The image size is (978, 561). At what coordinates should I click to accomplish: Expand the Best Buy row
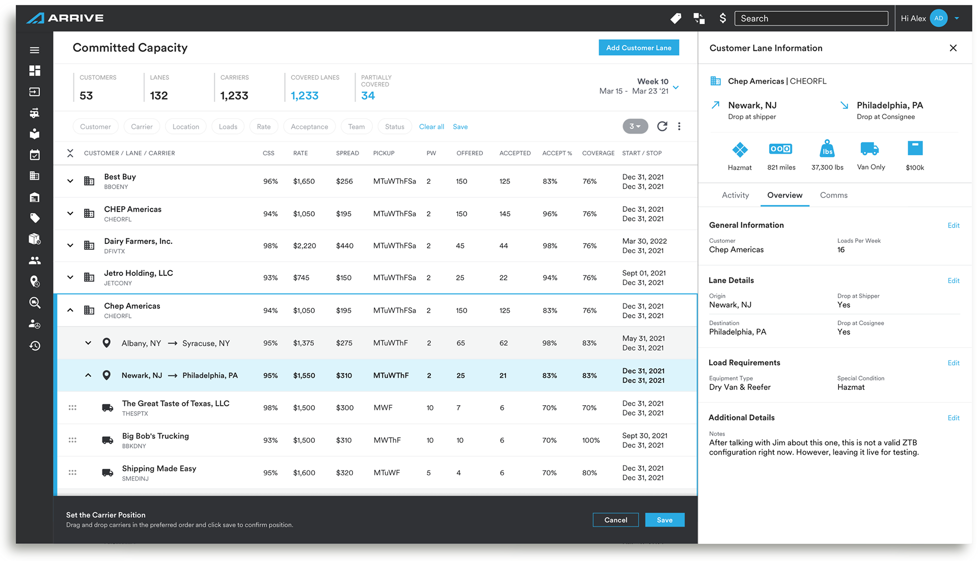coord(70,181)
